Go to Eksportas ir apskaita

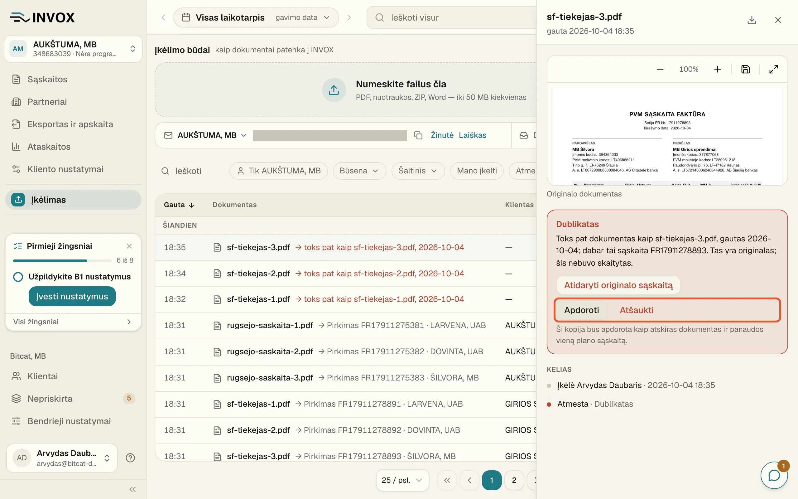coord(73,124)
